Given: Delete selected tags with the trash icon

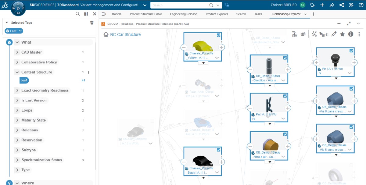Looking at the screenshot, I should [92, 23].
